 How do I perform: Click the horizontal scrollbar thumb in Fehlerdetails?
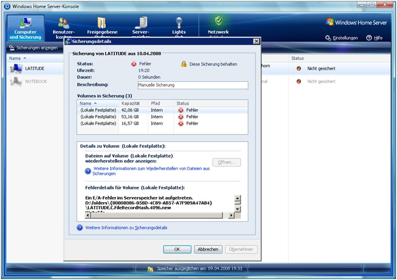tap(157, 215)
